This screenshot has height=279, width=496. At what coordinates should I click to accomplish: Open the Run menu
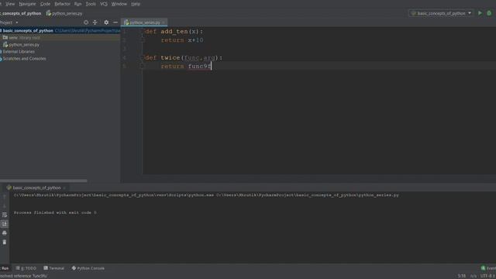(77, 4)
